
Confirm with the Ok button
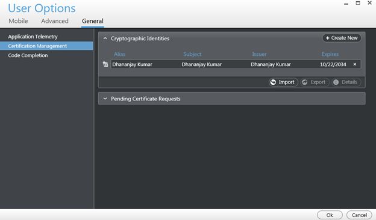pos(330,215)
